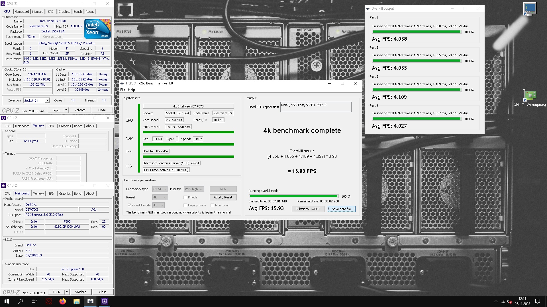
Task: Click top CPU-Z window title icon
Action: (3, 4)
